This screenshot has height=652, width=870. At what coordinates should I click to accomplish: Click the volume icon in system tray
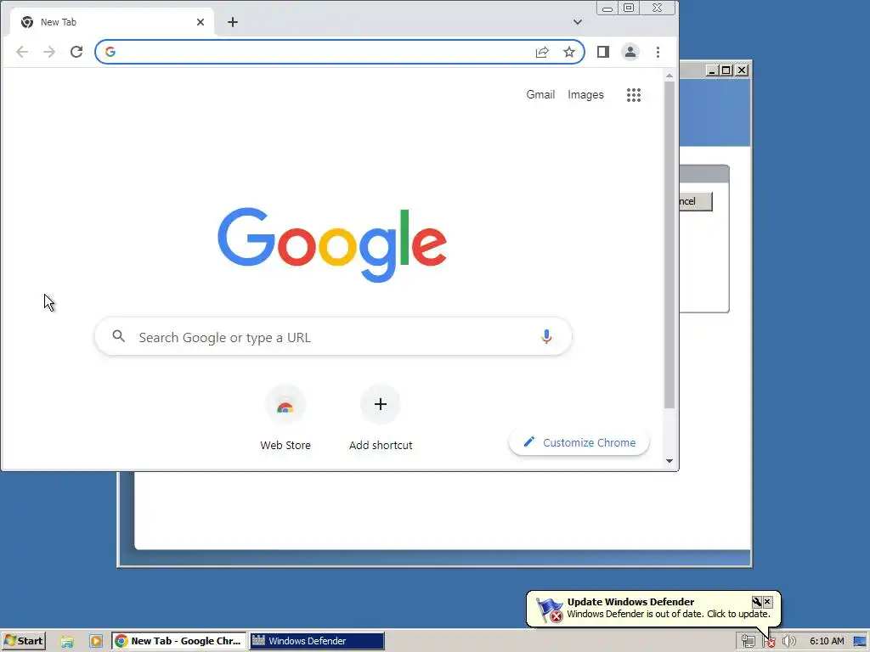coord(789,642)
